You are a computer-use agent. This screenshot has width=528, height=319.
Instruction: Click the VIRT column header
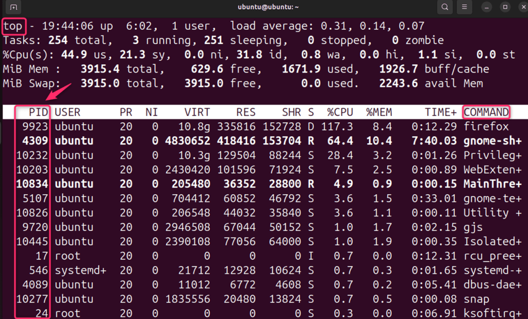pos(196,112)
